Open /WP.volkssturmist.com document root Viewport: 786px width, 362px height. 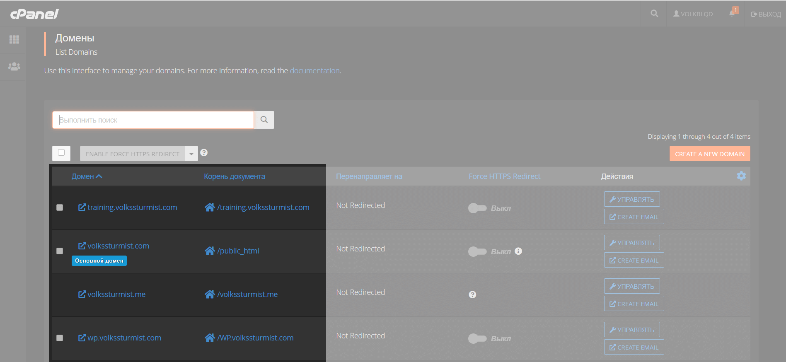coord(255,338)
